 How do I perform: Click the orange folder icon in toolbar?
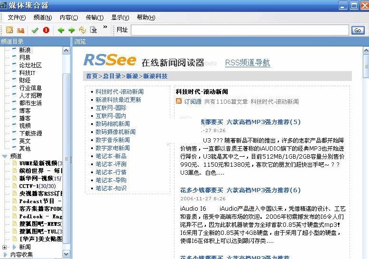coord(21,30)
